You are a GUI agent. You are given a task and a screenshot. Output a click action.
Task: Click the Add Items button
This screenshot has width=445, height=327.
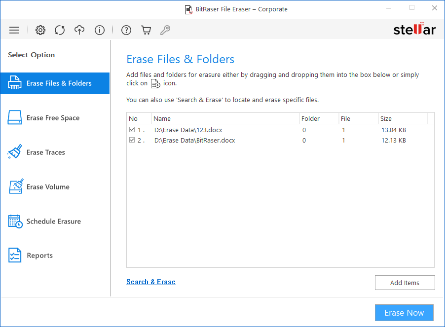tap(405, 283)
